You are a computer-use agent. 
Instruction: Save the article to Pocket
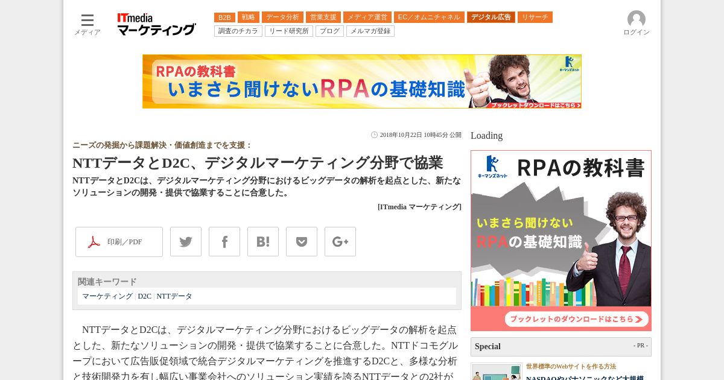click(302, 242)
